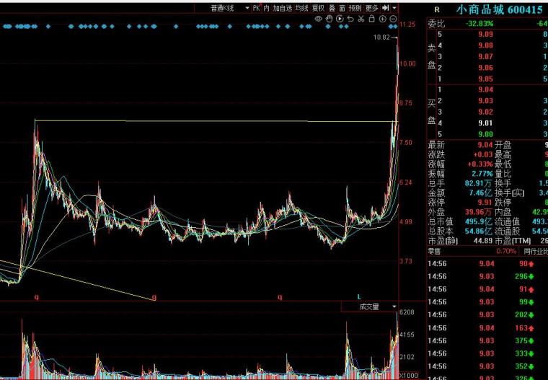Open the 复权 adjustment menu
The width and height of the screenshot is (548, 380).
318,8
